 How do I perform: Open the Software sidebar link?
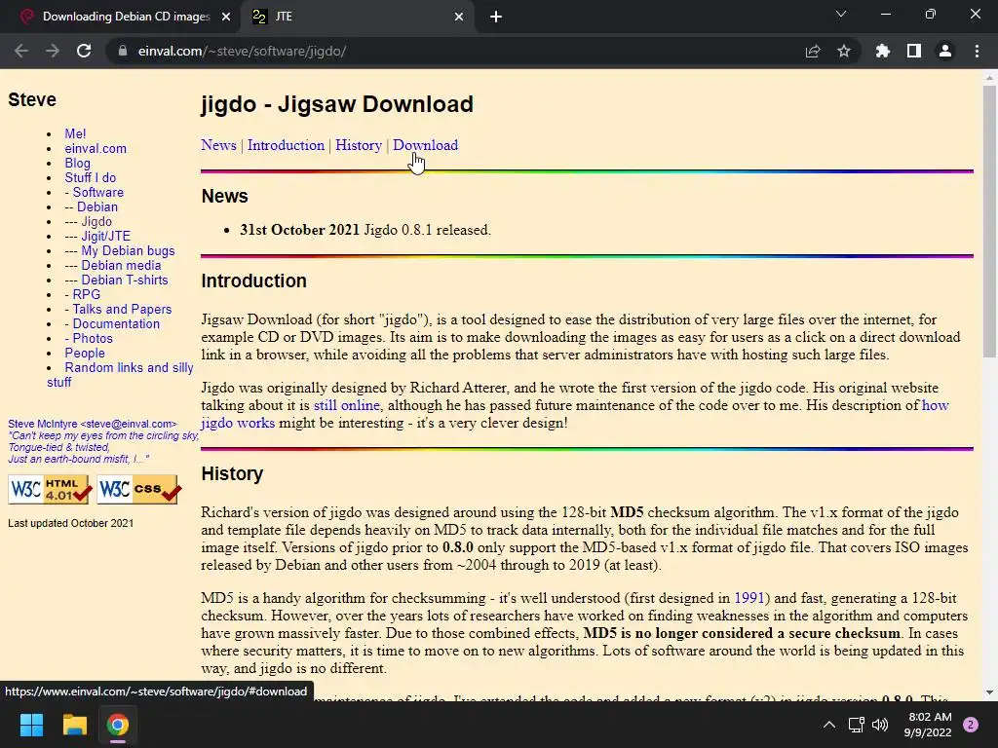[x=98, y=192]
